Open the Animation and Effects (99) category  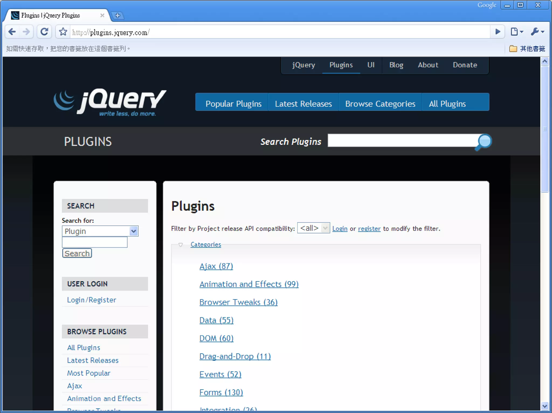(x=249, y=284)
